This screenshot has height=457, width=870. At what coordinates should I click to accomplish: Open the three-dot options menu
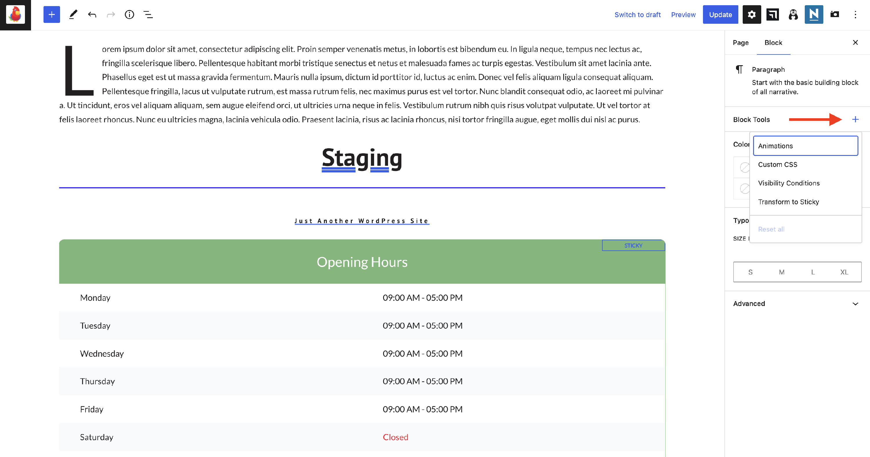tap(855, 14)
